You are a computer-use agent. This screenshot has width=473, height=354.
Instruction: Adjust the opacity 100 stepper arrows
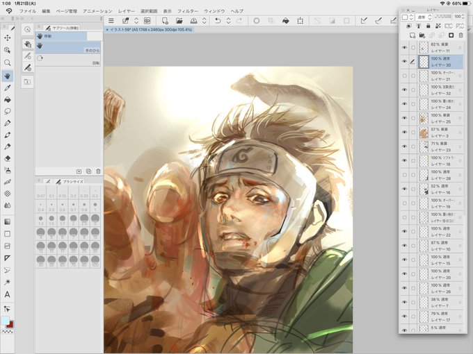[x=463, y=17]
